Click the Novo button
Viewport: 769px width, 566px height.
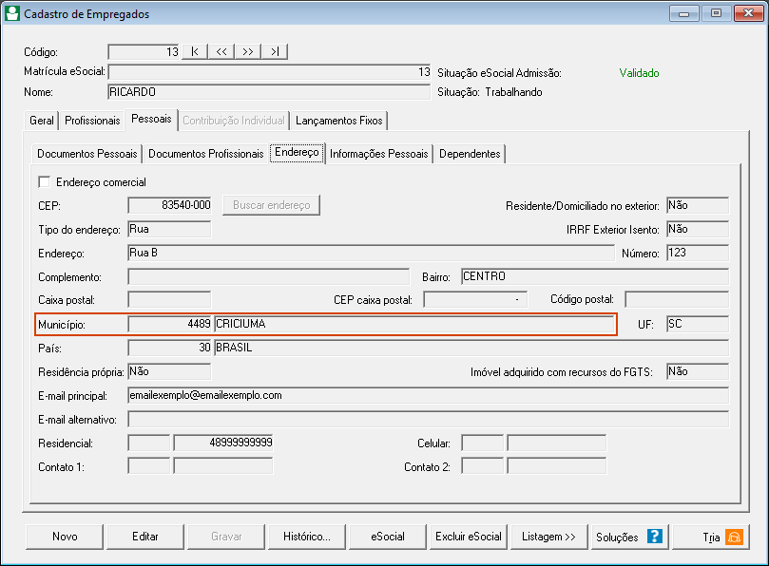[x=65, y=537]
